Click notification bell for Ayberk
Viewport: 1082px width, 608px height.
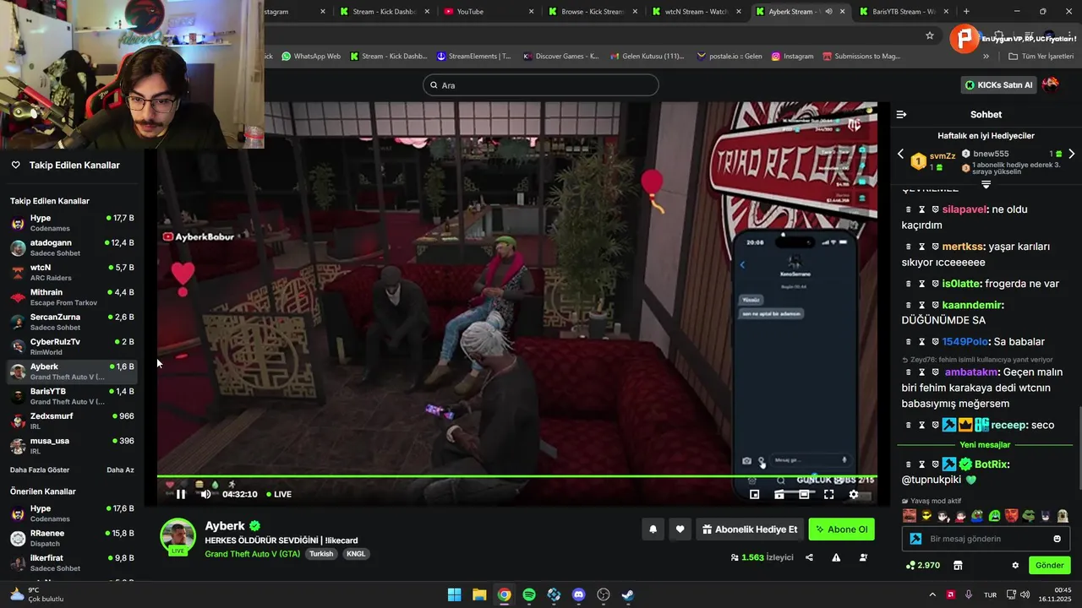(653, 529)
